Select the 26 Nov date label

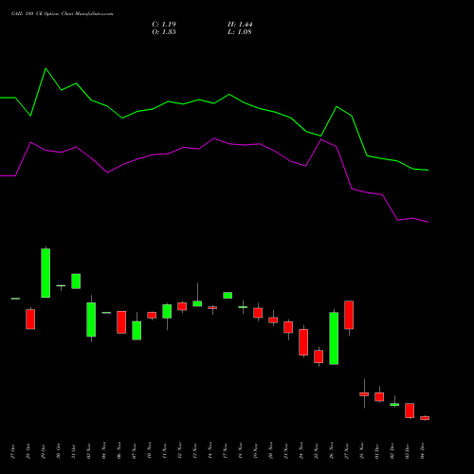(332, 451)
